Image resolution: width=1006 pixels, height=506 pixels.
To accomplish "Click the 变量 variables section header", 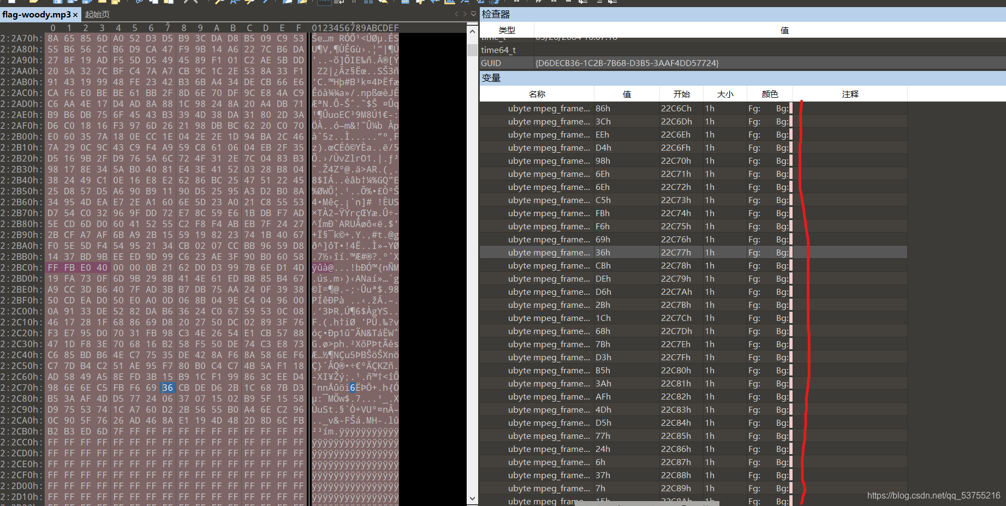I will coord(742,78).
